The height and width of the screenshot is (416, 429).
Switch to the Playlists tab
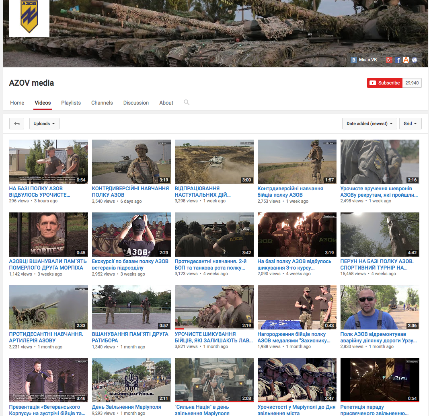pos(71,103)
